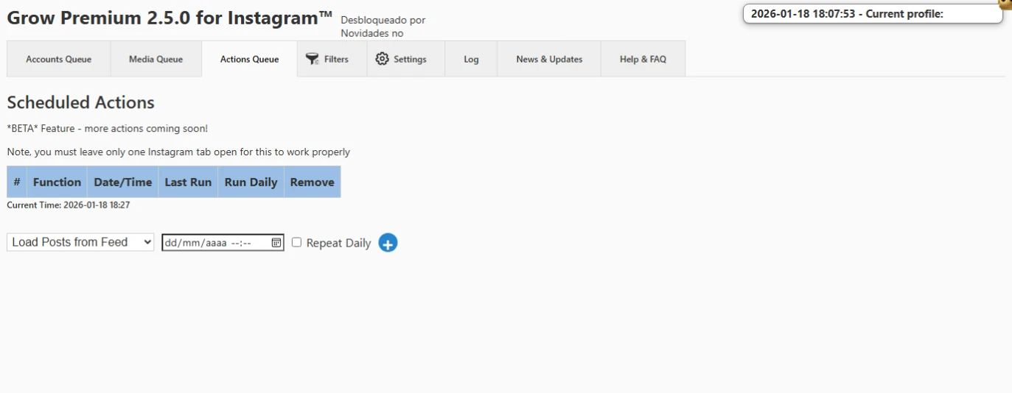Click the funnel icon on Filters tab
The image size is (1012, 393).
pos(313,59)
